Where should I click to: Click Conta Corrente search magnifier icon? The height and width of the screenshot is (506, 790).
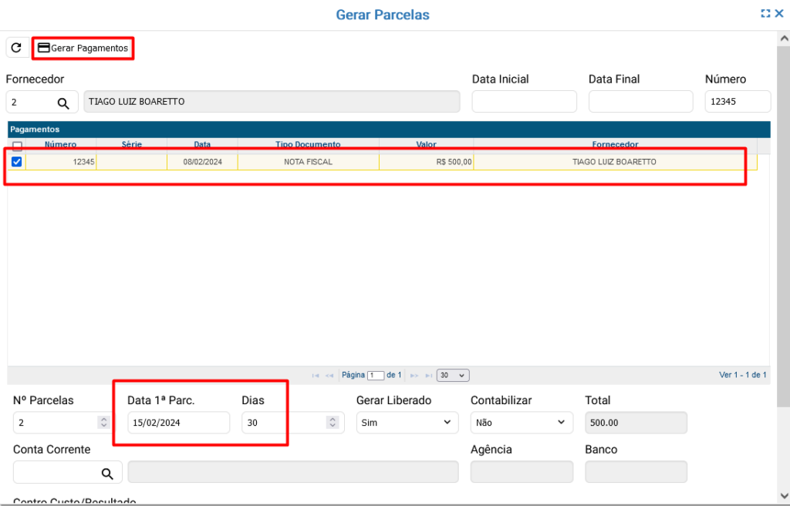coord(107,473)
